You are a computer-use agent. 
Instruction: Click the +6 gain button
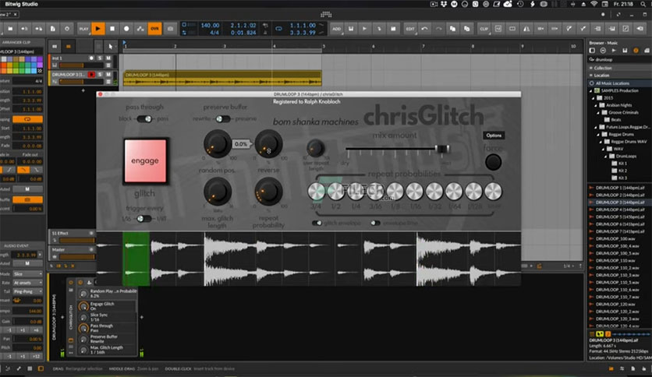[x=36, y=329]
